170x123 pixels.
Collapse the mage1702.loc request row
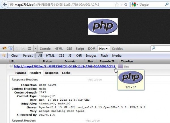(11, 66)
